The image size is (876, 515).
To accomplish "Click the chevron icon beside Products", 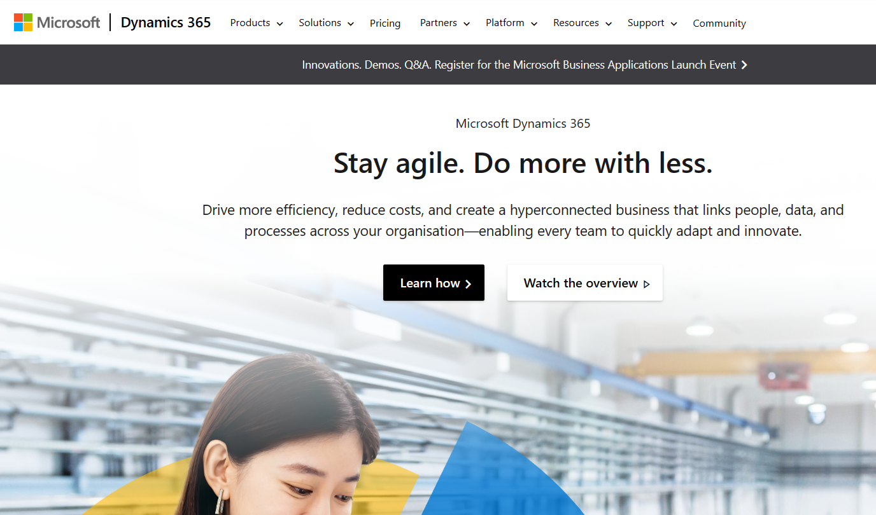I will [x=280, y=23].
